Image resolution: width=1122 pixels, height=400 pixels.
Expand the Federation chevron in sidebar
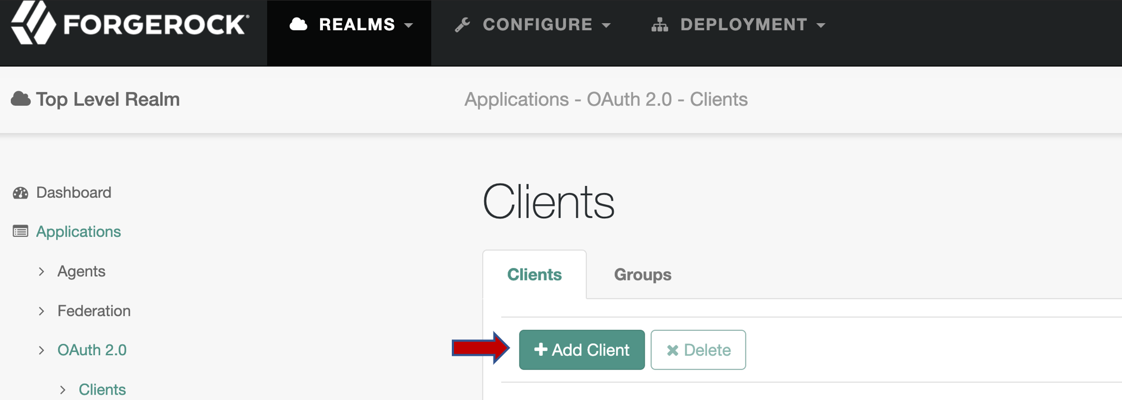coord(42,311)
